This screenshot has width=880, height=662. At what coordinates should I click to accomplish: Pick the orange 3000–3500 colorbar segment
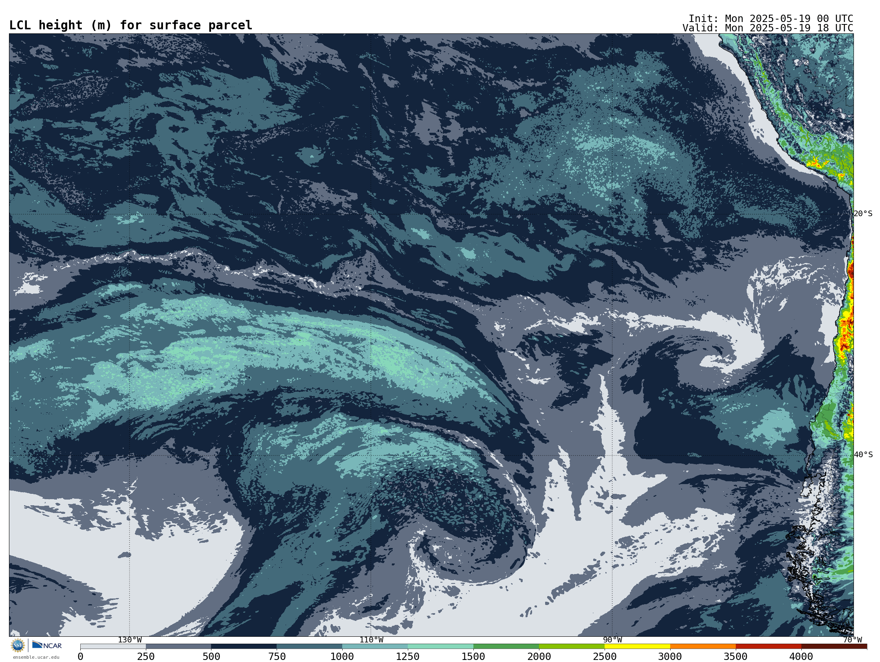(x=703, y=647)
